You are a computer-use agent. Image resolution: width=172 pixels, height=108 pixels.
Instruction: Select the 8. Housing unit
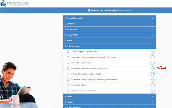pyautogui.click(x=109, y=102)
